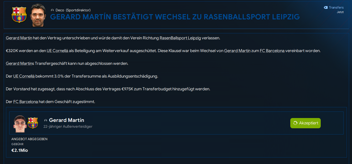Open UE Cornellà in the Ausbildungsentschädigung sentence

(28, 76)
